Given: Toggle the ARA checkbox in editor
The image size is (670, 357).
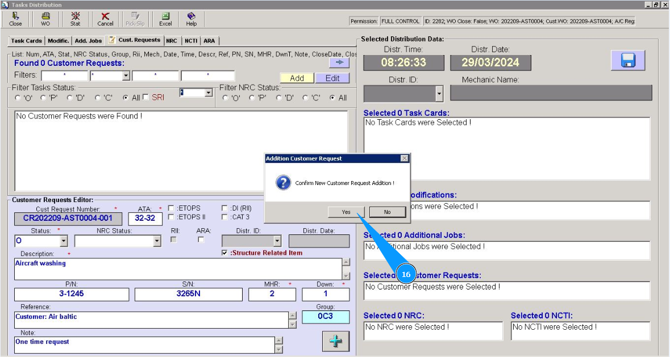Looking at the screenshot, I should pyautogui.click(x=201, y=240).
